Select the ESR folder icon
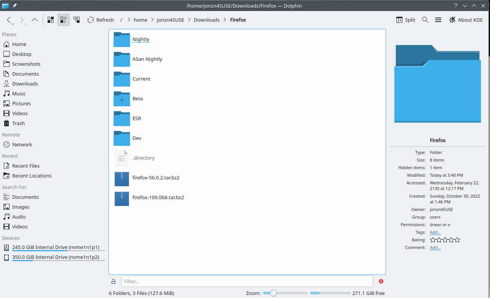Screen dimensions: 490x298 tap(122, 119)
